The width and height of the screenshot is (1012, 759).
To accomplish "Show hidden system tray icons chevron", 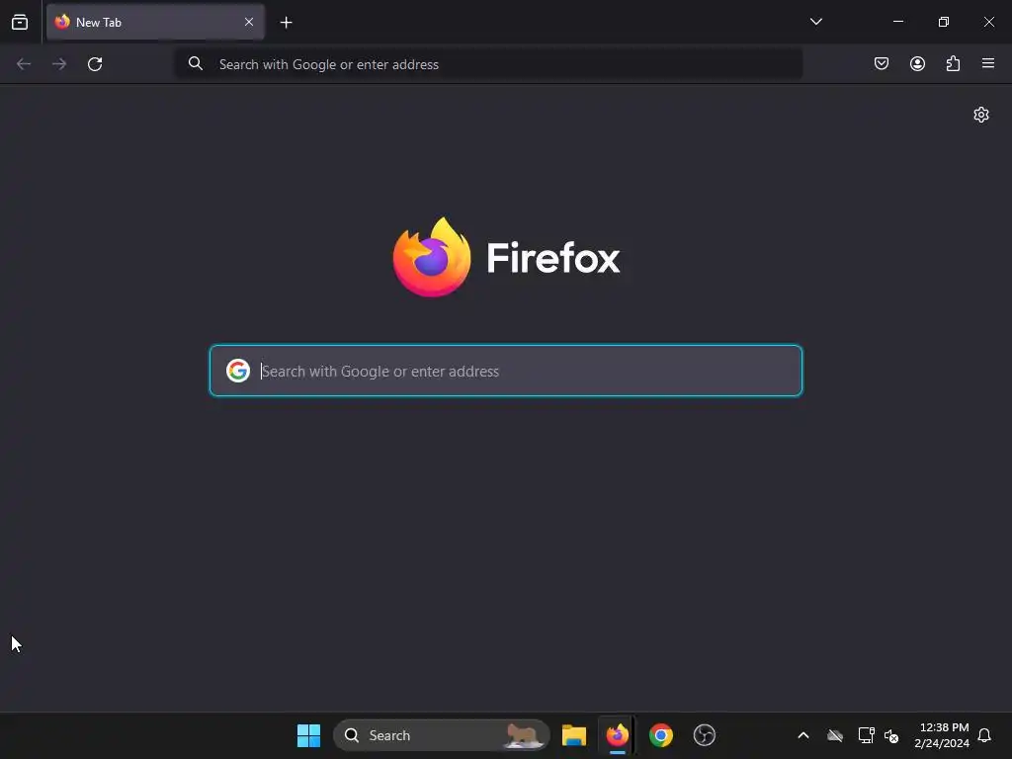I will (x=803, y=735).
